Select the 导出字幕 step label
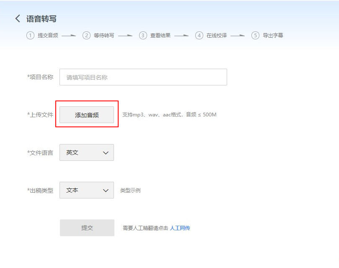Viewport: 339px width, 268px height. (x=272, y=36)
